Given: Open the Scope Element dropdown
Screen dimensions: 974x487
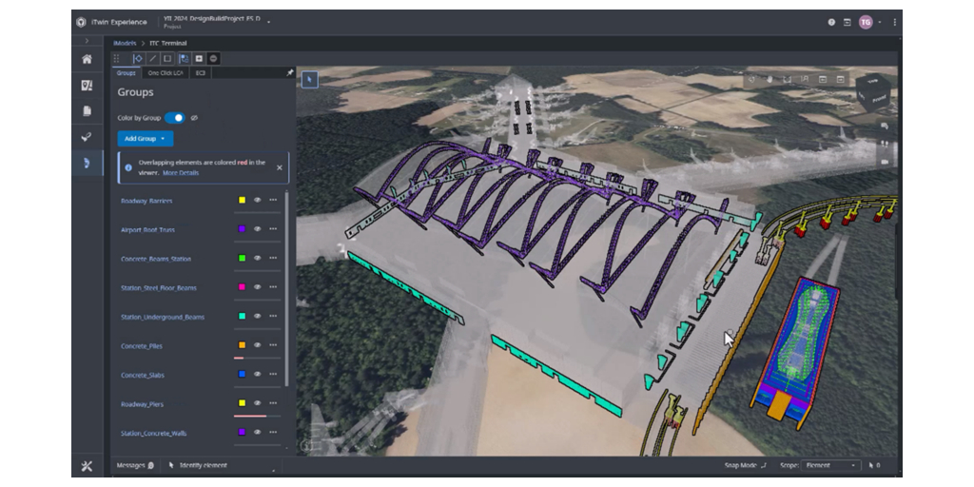Looking at the screenshot, I should 830,465.
